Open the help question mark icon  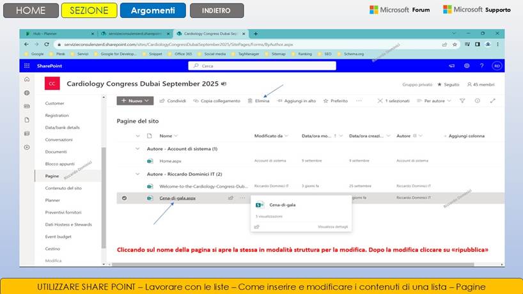(x=481, y=66)
